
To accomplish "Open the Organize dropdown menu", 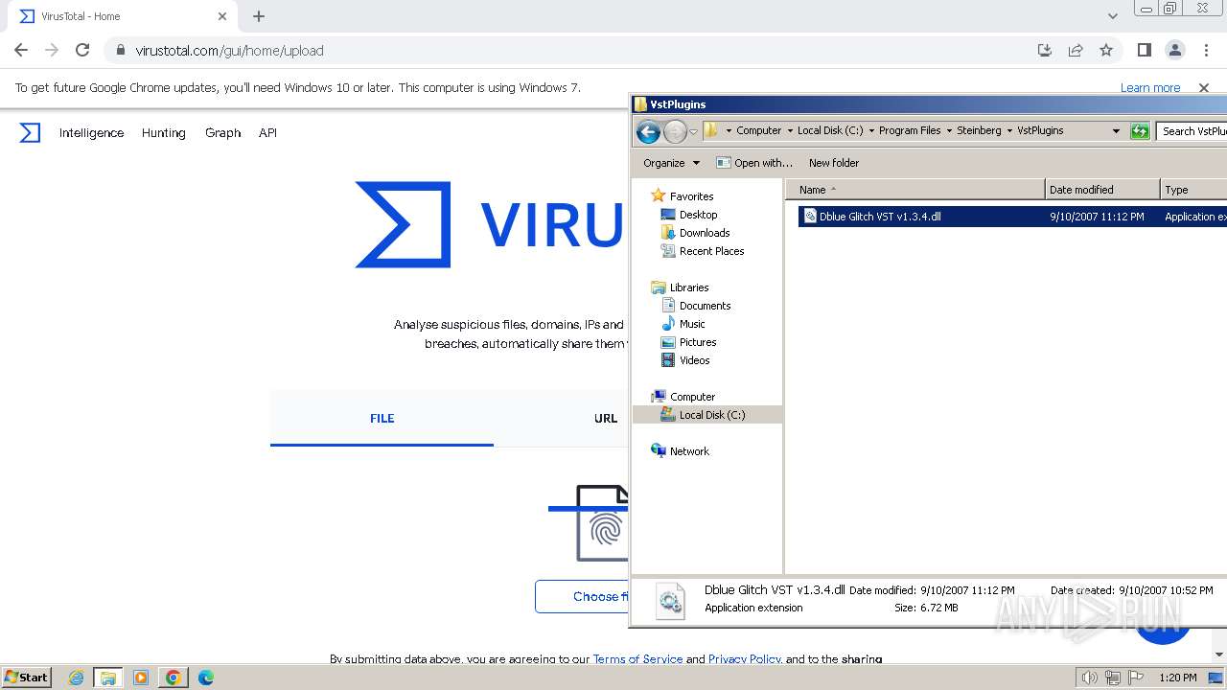I will [x=671, y=163].
